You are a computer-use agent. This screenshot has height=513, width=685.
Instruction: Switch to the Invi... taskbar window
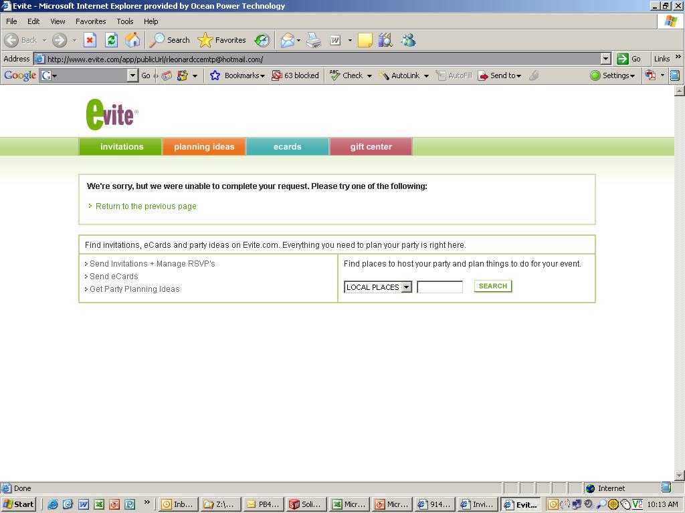[478, 504]
